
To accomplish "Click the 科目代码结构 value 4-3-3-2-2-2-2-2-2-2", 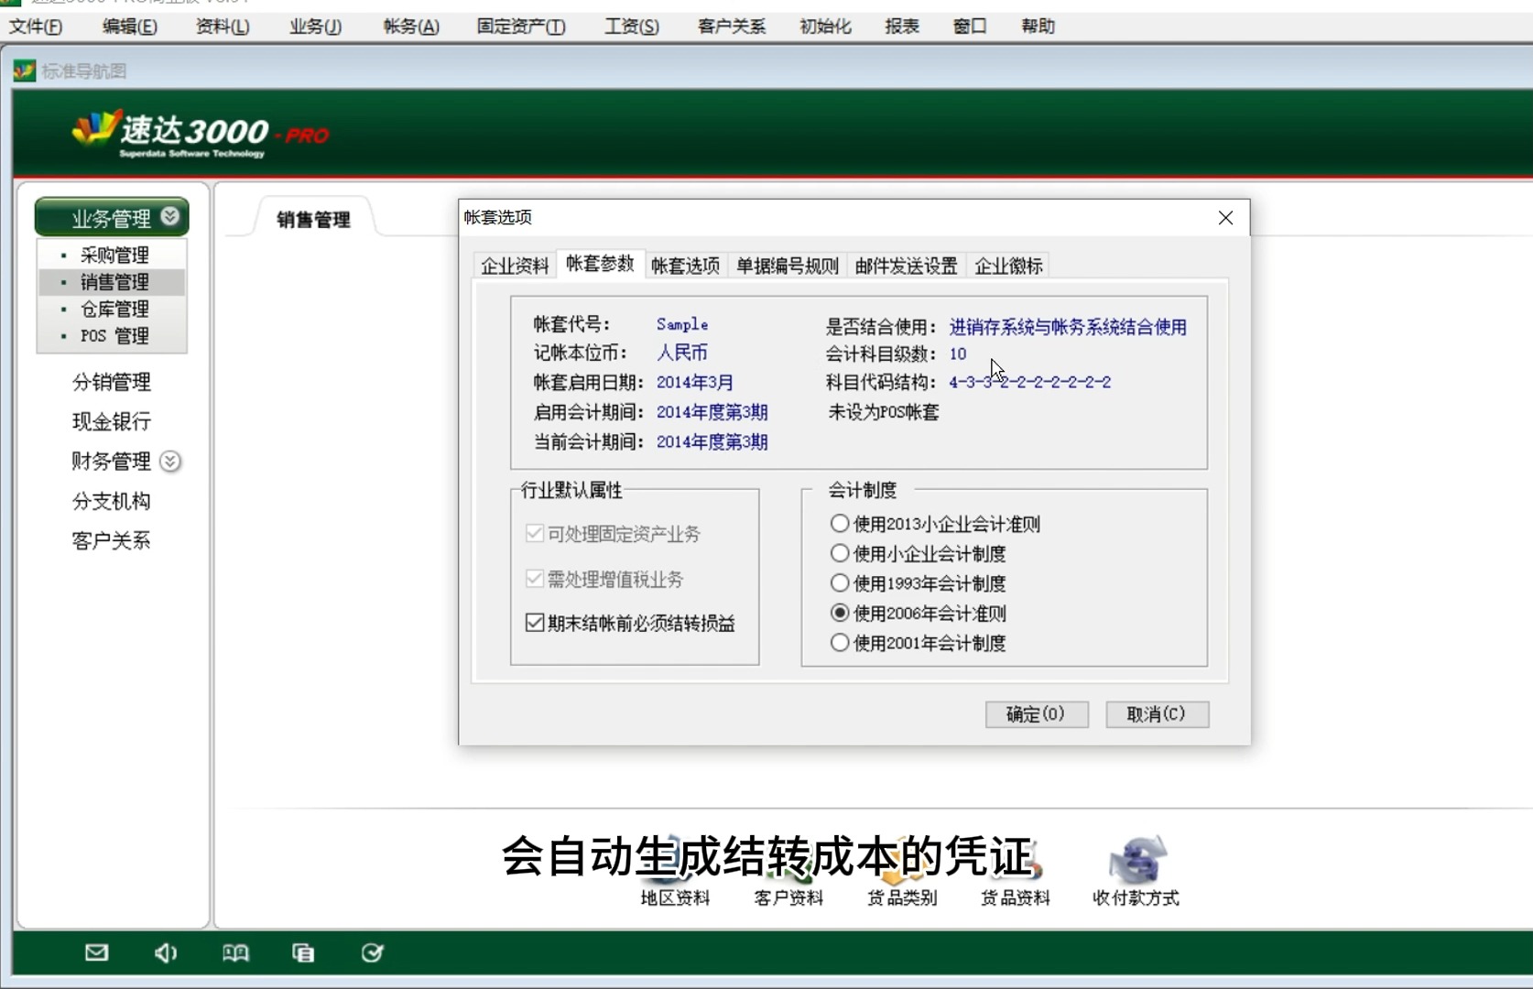I will [x=1030, y=382].
